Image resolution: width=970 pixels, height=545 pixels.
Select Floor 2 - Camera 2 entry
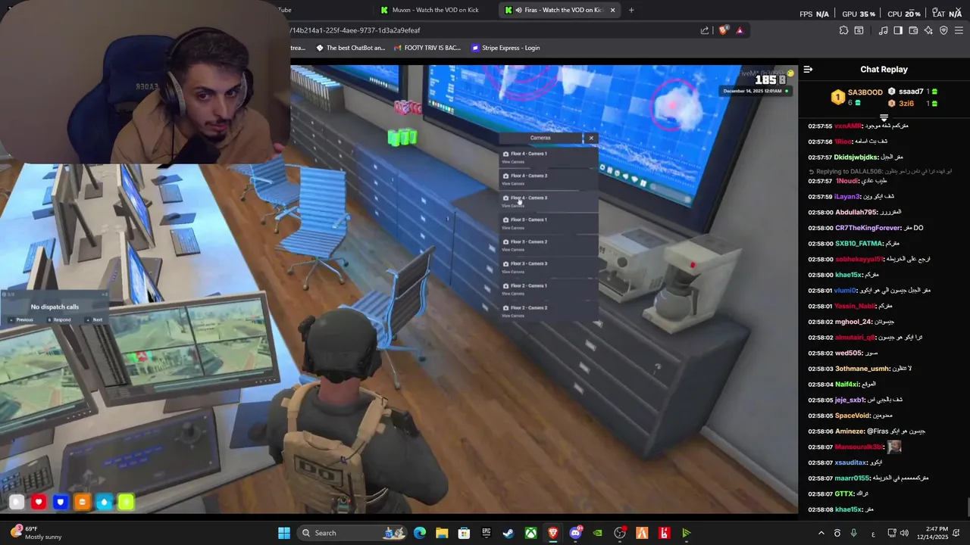point(549,311)
